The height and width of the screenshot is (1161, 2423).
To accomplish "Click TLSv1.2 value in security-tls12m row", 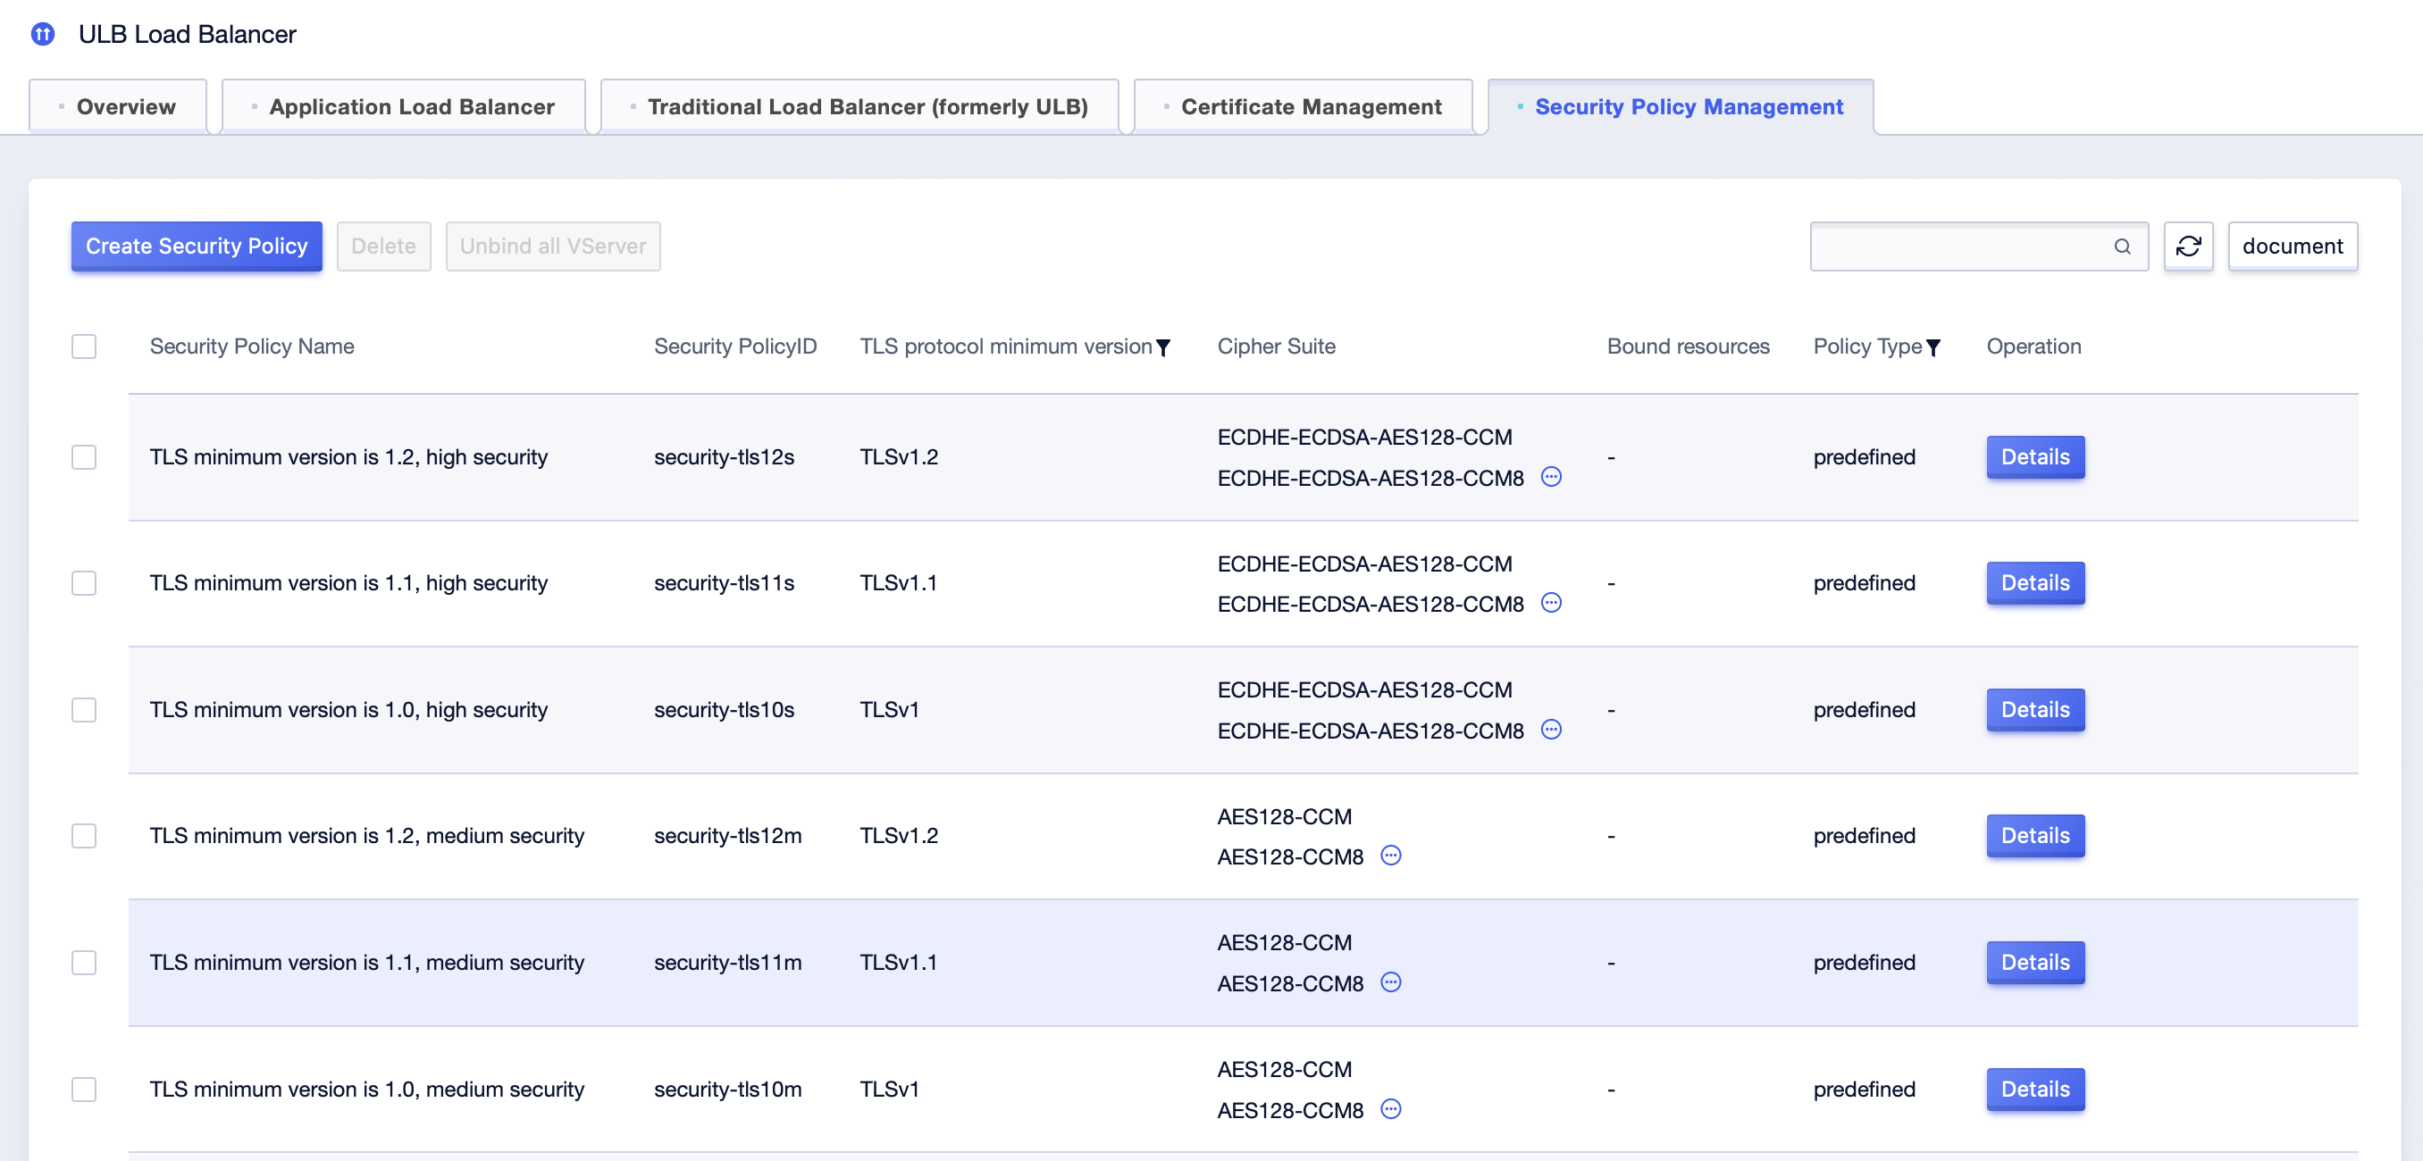I will pos(899,836).
